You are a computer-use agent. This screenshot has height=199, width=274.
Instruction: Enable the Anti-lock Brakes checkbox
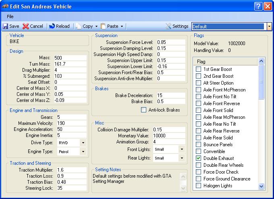pyautogui.click(x=143, y=110)
